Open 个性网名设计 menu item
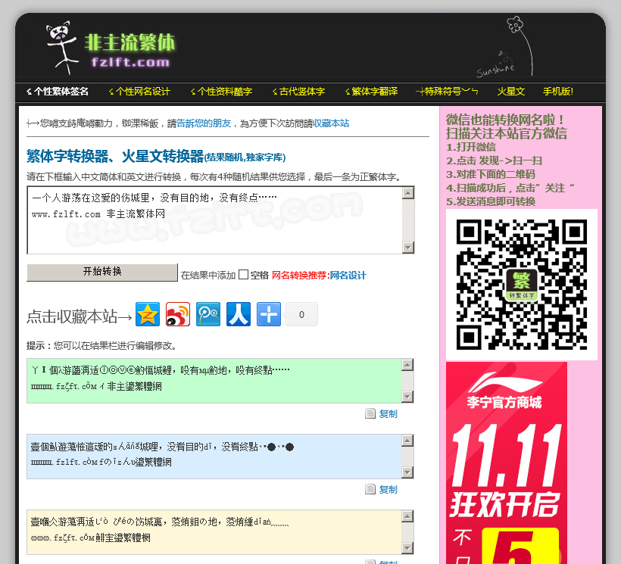The width and height of the screenshot is (621, 564). (139, 92)
